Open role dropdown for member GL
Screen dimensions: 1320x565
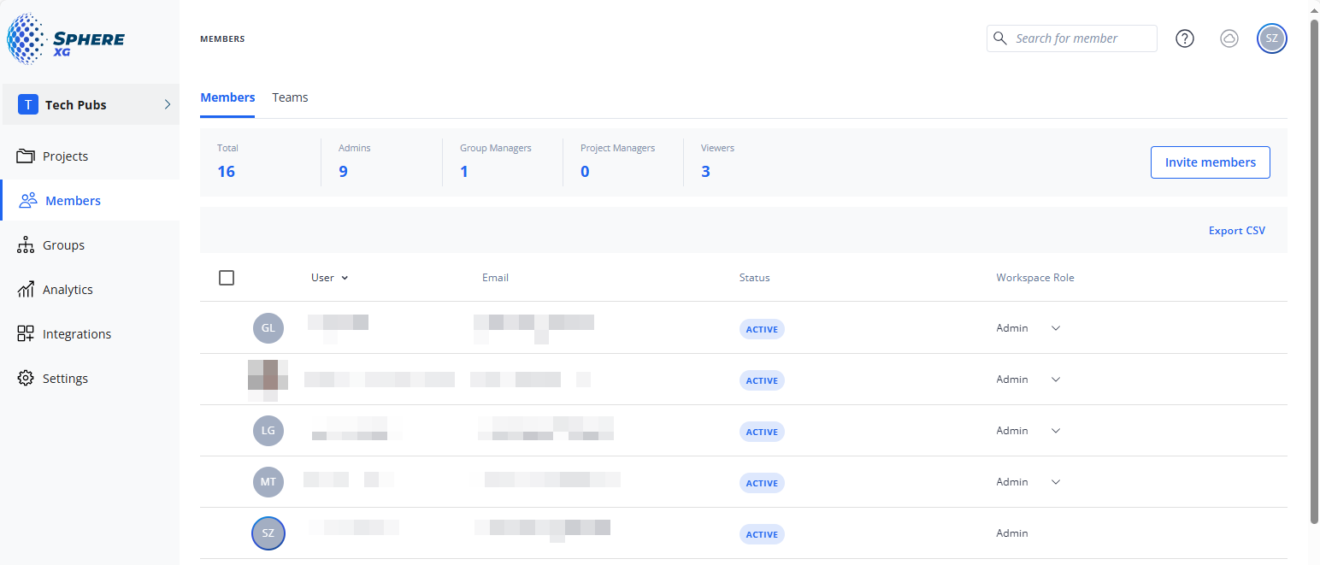coord(1055,328)
